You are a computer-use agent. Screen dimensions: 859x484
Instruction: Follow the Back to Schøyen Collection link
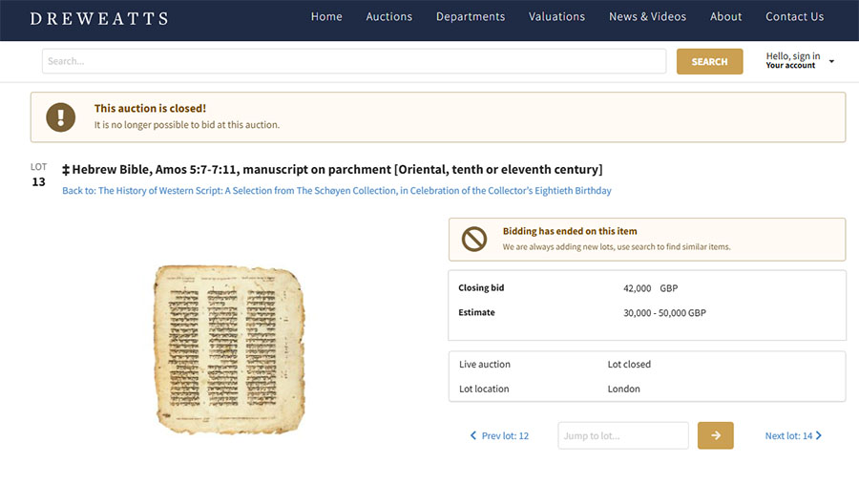coord(337,191)
